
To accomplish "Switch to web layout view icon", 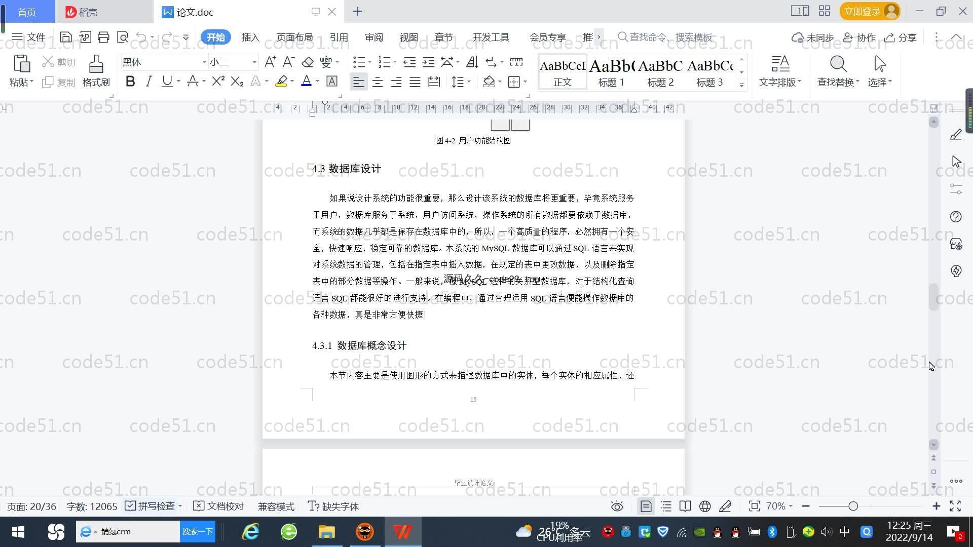I will pyautogui.click(x=705, y=506).
